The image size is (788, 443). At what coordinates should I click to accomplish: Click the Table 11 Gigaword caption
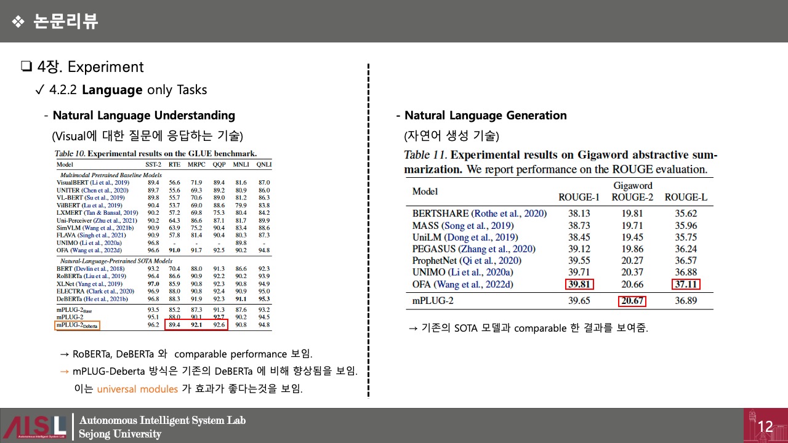tap(560, 161)
